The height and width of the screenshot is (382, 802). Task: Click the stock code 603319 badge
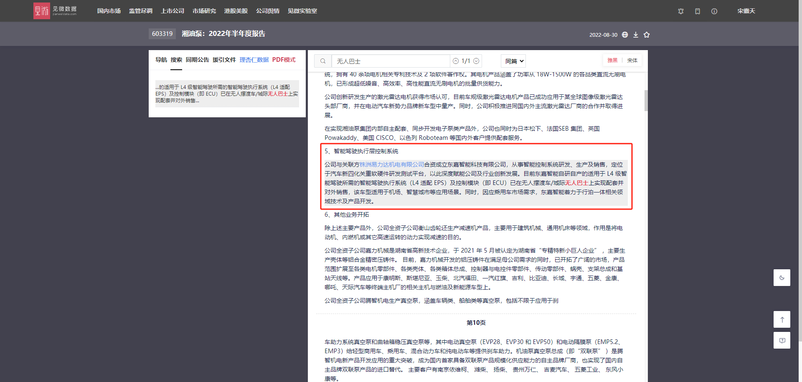tap(162, 34)
